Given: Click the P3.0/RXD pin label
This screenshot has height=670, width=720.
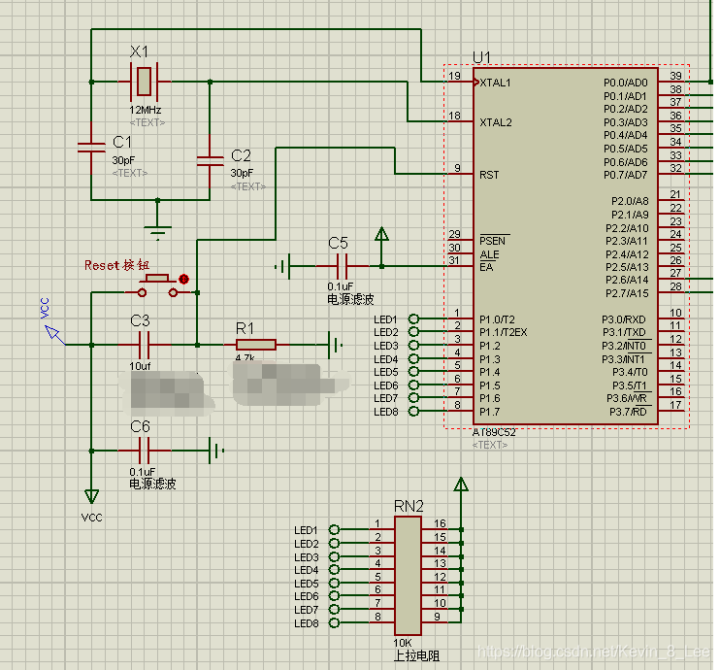Looking at the screenshot, I should click(x=624, y=319).
